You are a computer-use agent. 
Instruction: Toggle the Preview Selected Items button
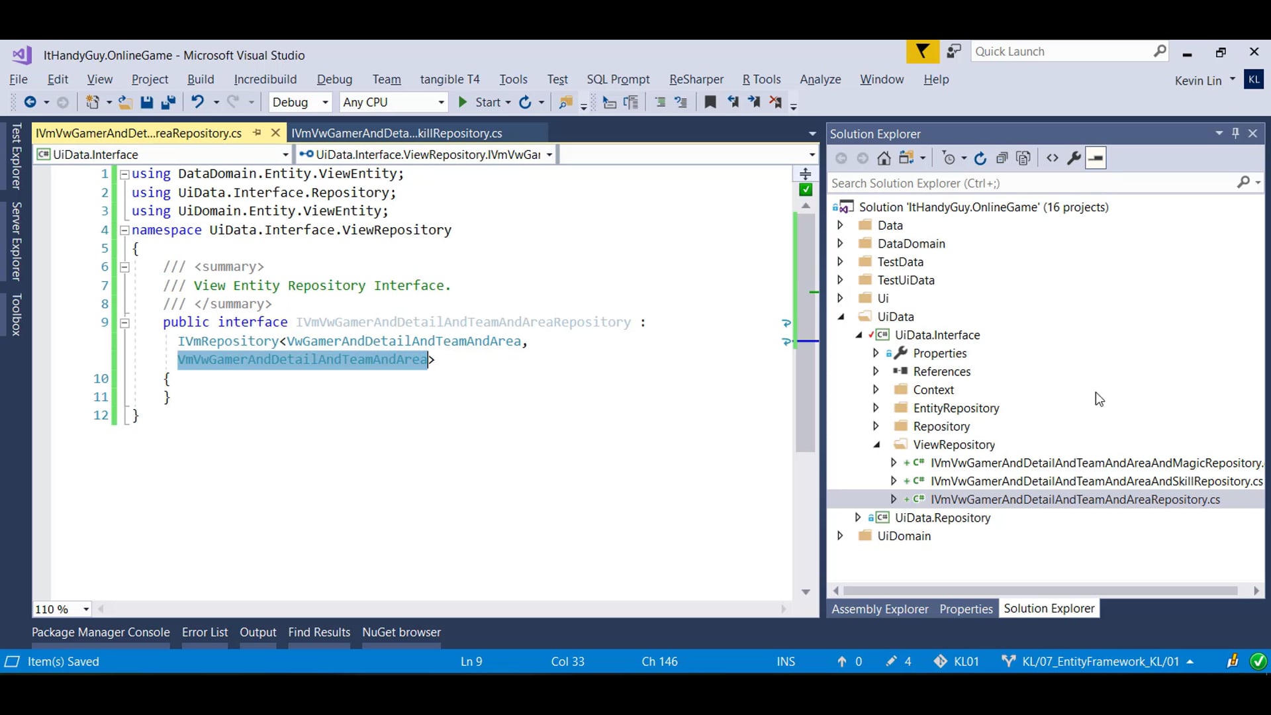pos(1096,158)
